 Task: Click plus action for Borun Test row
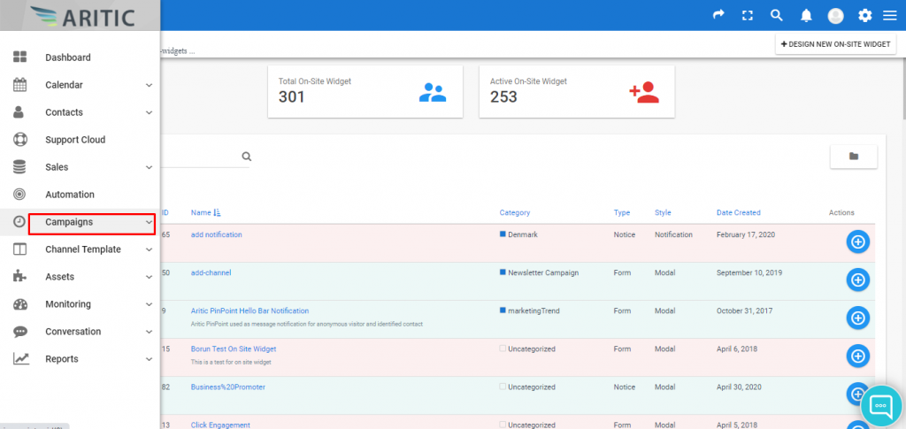[858, 356]
